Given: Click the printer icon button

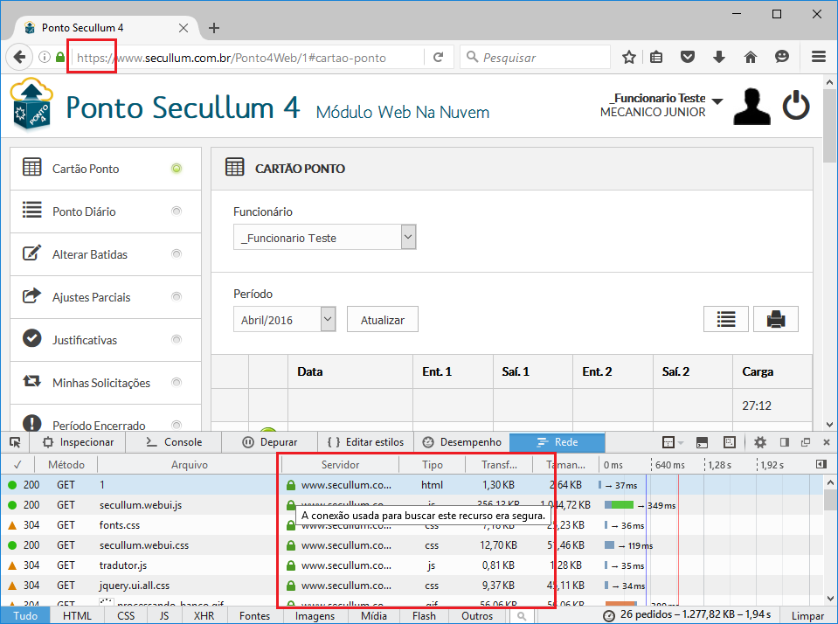Looking at the screenshot, I should [x=775, y=319].
